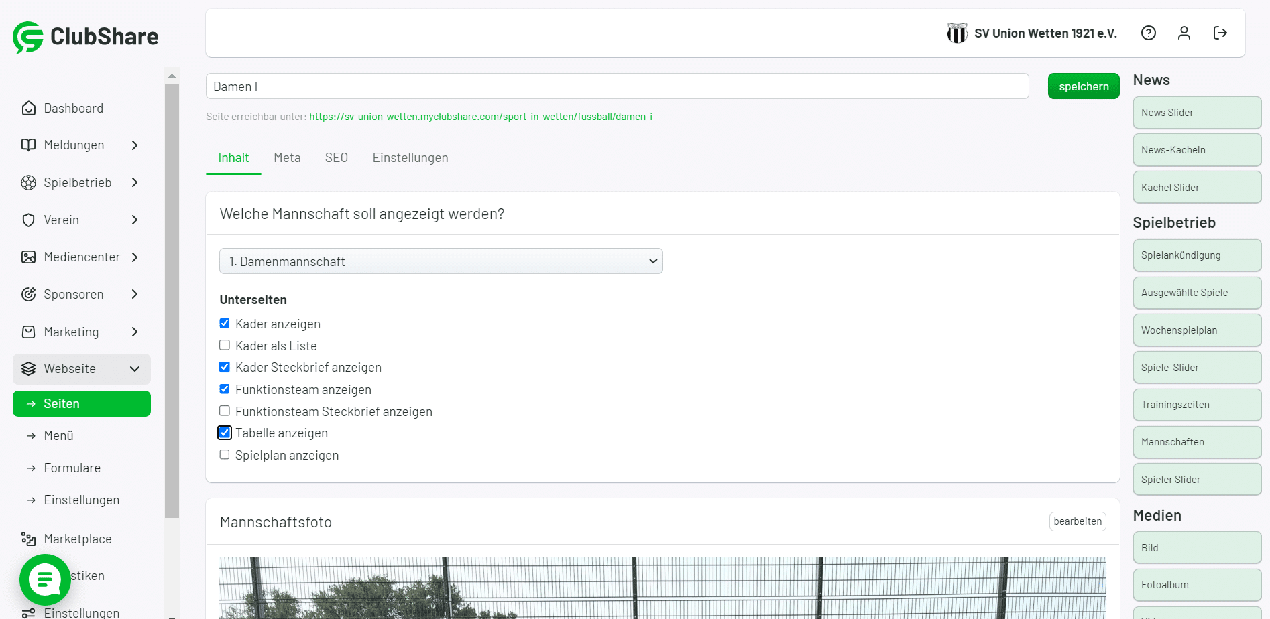The height and width of the screenshot is (619, 1270).
Task: Add the Mannschaften block
Action: [1197, 442]
